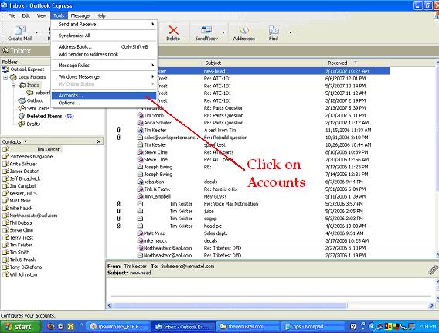
Task: Open Matt Mraz 'Sales dept.' message
Action: (x=248, y=233)
